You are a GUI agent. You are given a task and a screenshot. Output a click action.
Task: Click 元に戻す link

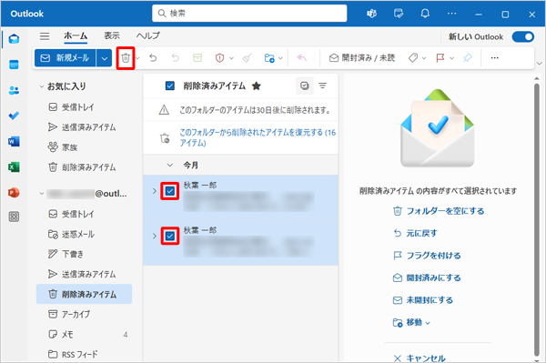416,233
